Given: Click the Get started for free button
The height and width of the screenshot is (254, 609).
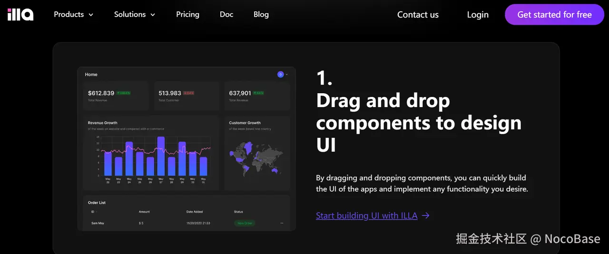Looking at the screenshot, I should [554, 15].
